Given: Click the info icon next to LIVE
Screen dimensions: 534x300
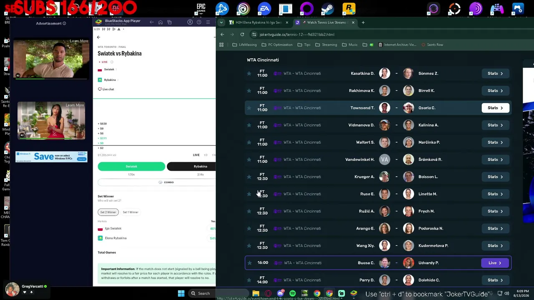Looking at the screenshot, I should coord(112,62).
